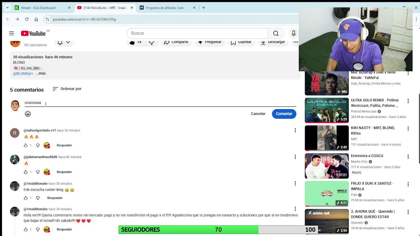Save the video with Guardar

(241, 42)
